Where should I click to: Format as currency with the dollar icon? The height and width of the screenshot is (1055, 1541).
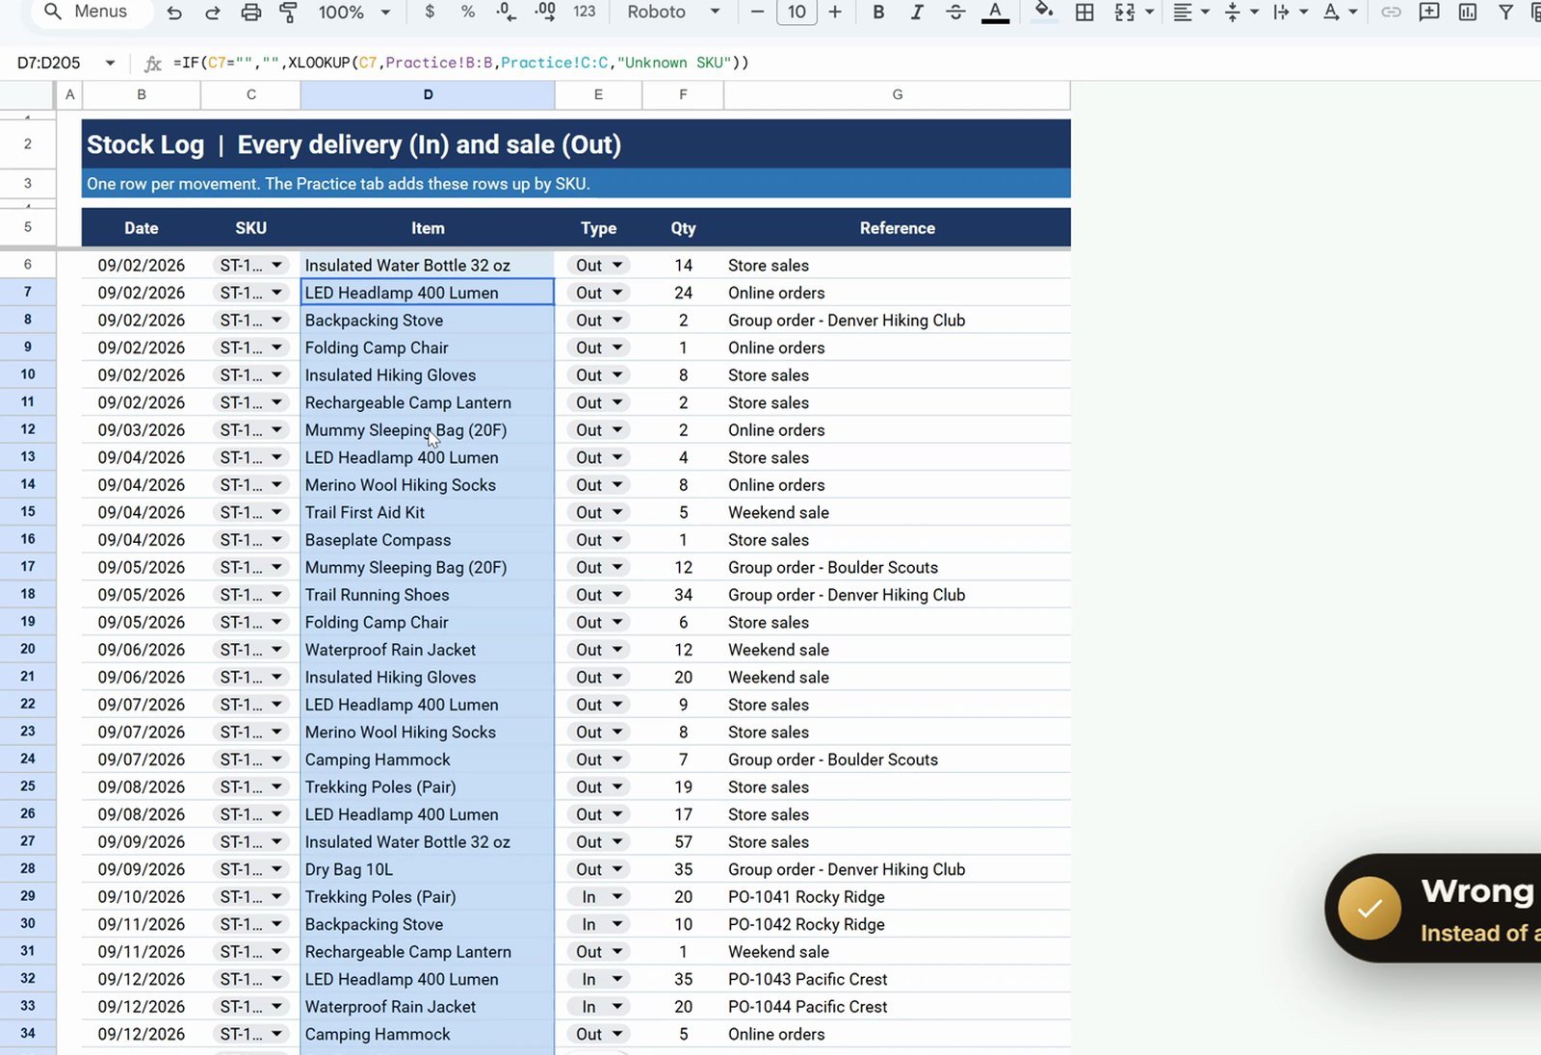pyautogui.click(x=430, y=12)
